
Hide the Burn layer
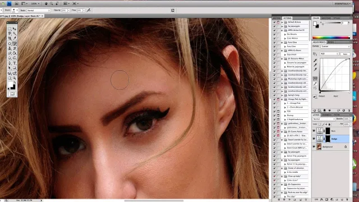(314, 131)
